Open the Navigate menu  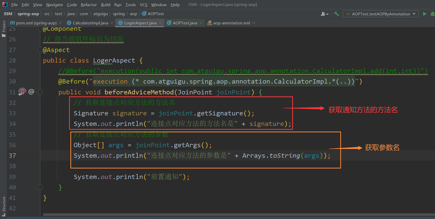click(54, 5)
